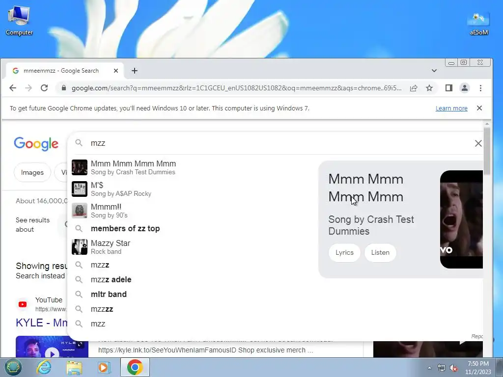The width and height of the screenshot is (503, 377).
Task: Click the address bar URL
Action: [x=236, y=88]
